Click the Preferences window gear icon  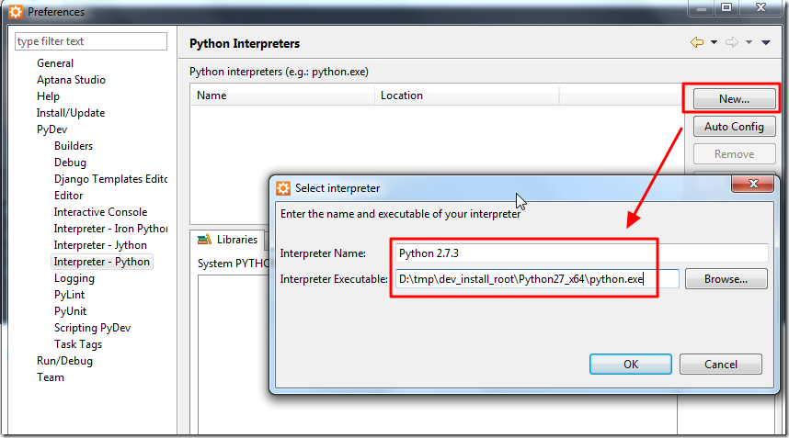tap(15, 12)
